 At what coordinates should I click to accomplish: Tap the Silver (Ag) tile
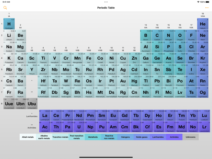pyautogui.click(x=123, y=69)
